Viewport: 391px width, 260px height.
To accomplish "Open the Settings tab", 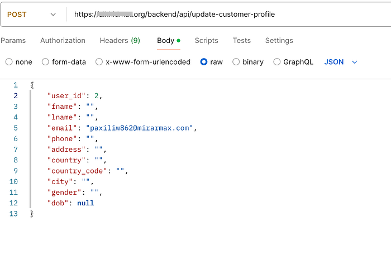I will click(x=279, y=41).
